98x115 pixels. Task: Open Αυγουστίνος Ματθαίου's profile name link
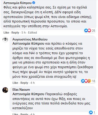pos(30,39)
